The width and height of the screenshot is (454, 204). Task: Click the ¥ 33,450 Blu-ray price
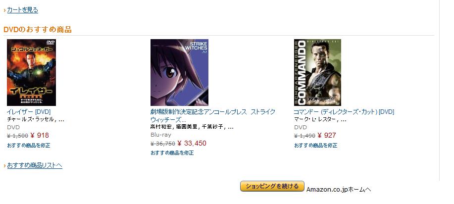coord(192,143)
